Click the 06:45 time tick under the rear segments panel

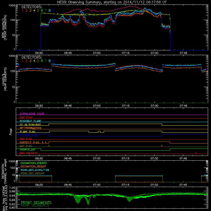coord(68,106)
